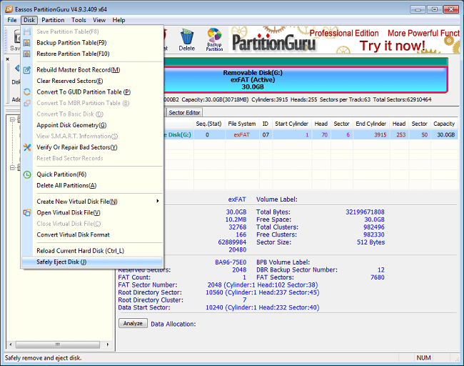Click the blue back arrow in toolbar

17,69
